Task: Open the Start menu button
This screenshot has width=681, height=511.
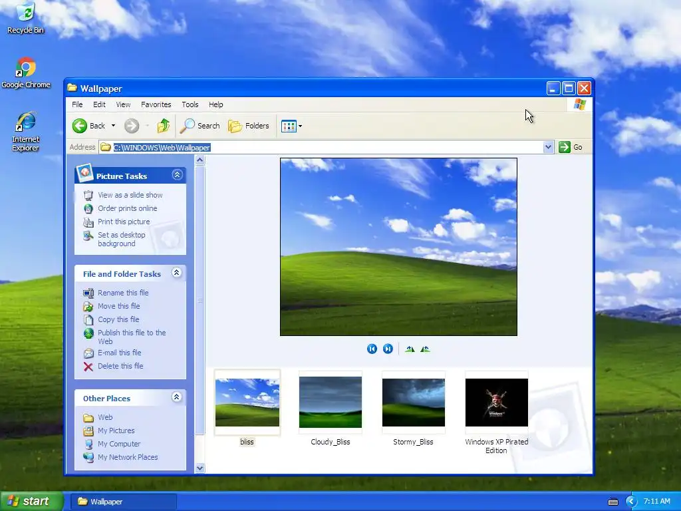Action: [31, 501]
